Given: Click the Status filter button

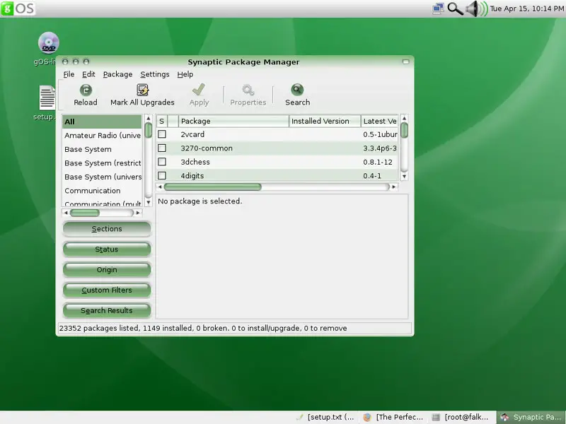Looking at the screenshot, I should coord(107,249).
